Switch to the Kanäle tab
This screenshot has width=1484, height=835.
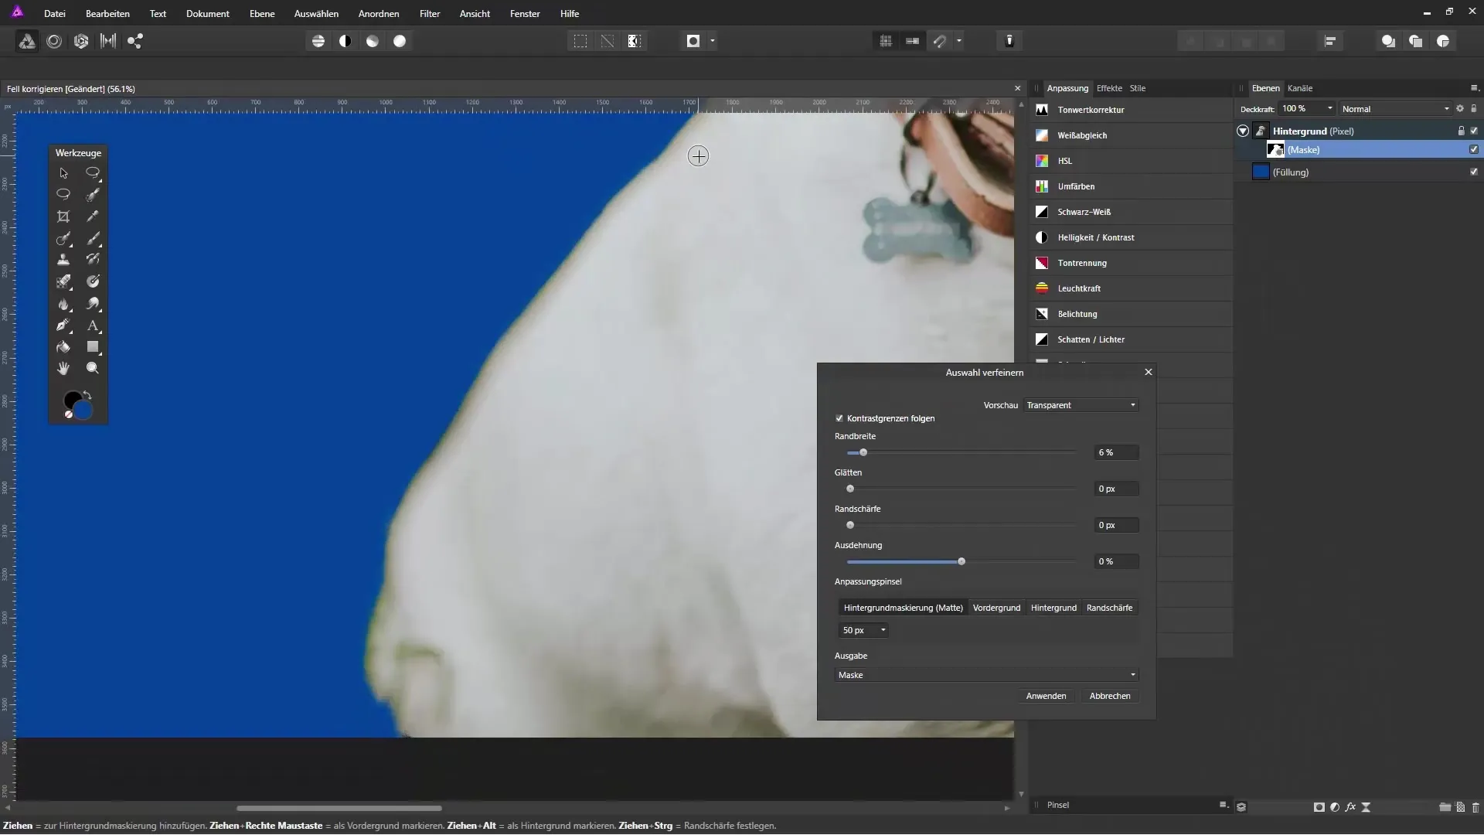click(x=1300, y=88)
